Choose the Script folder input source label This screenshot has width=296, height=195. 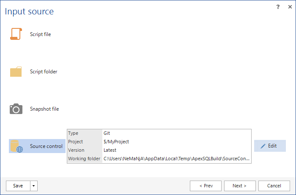pos(44,72)
